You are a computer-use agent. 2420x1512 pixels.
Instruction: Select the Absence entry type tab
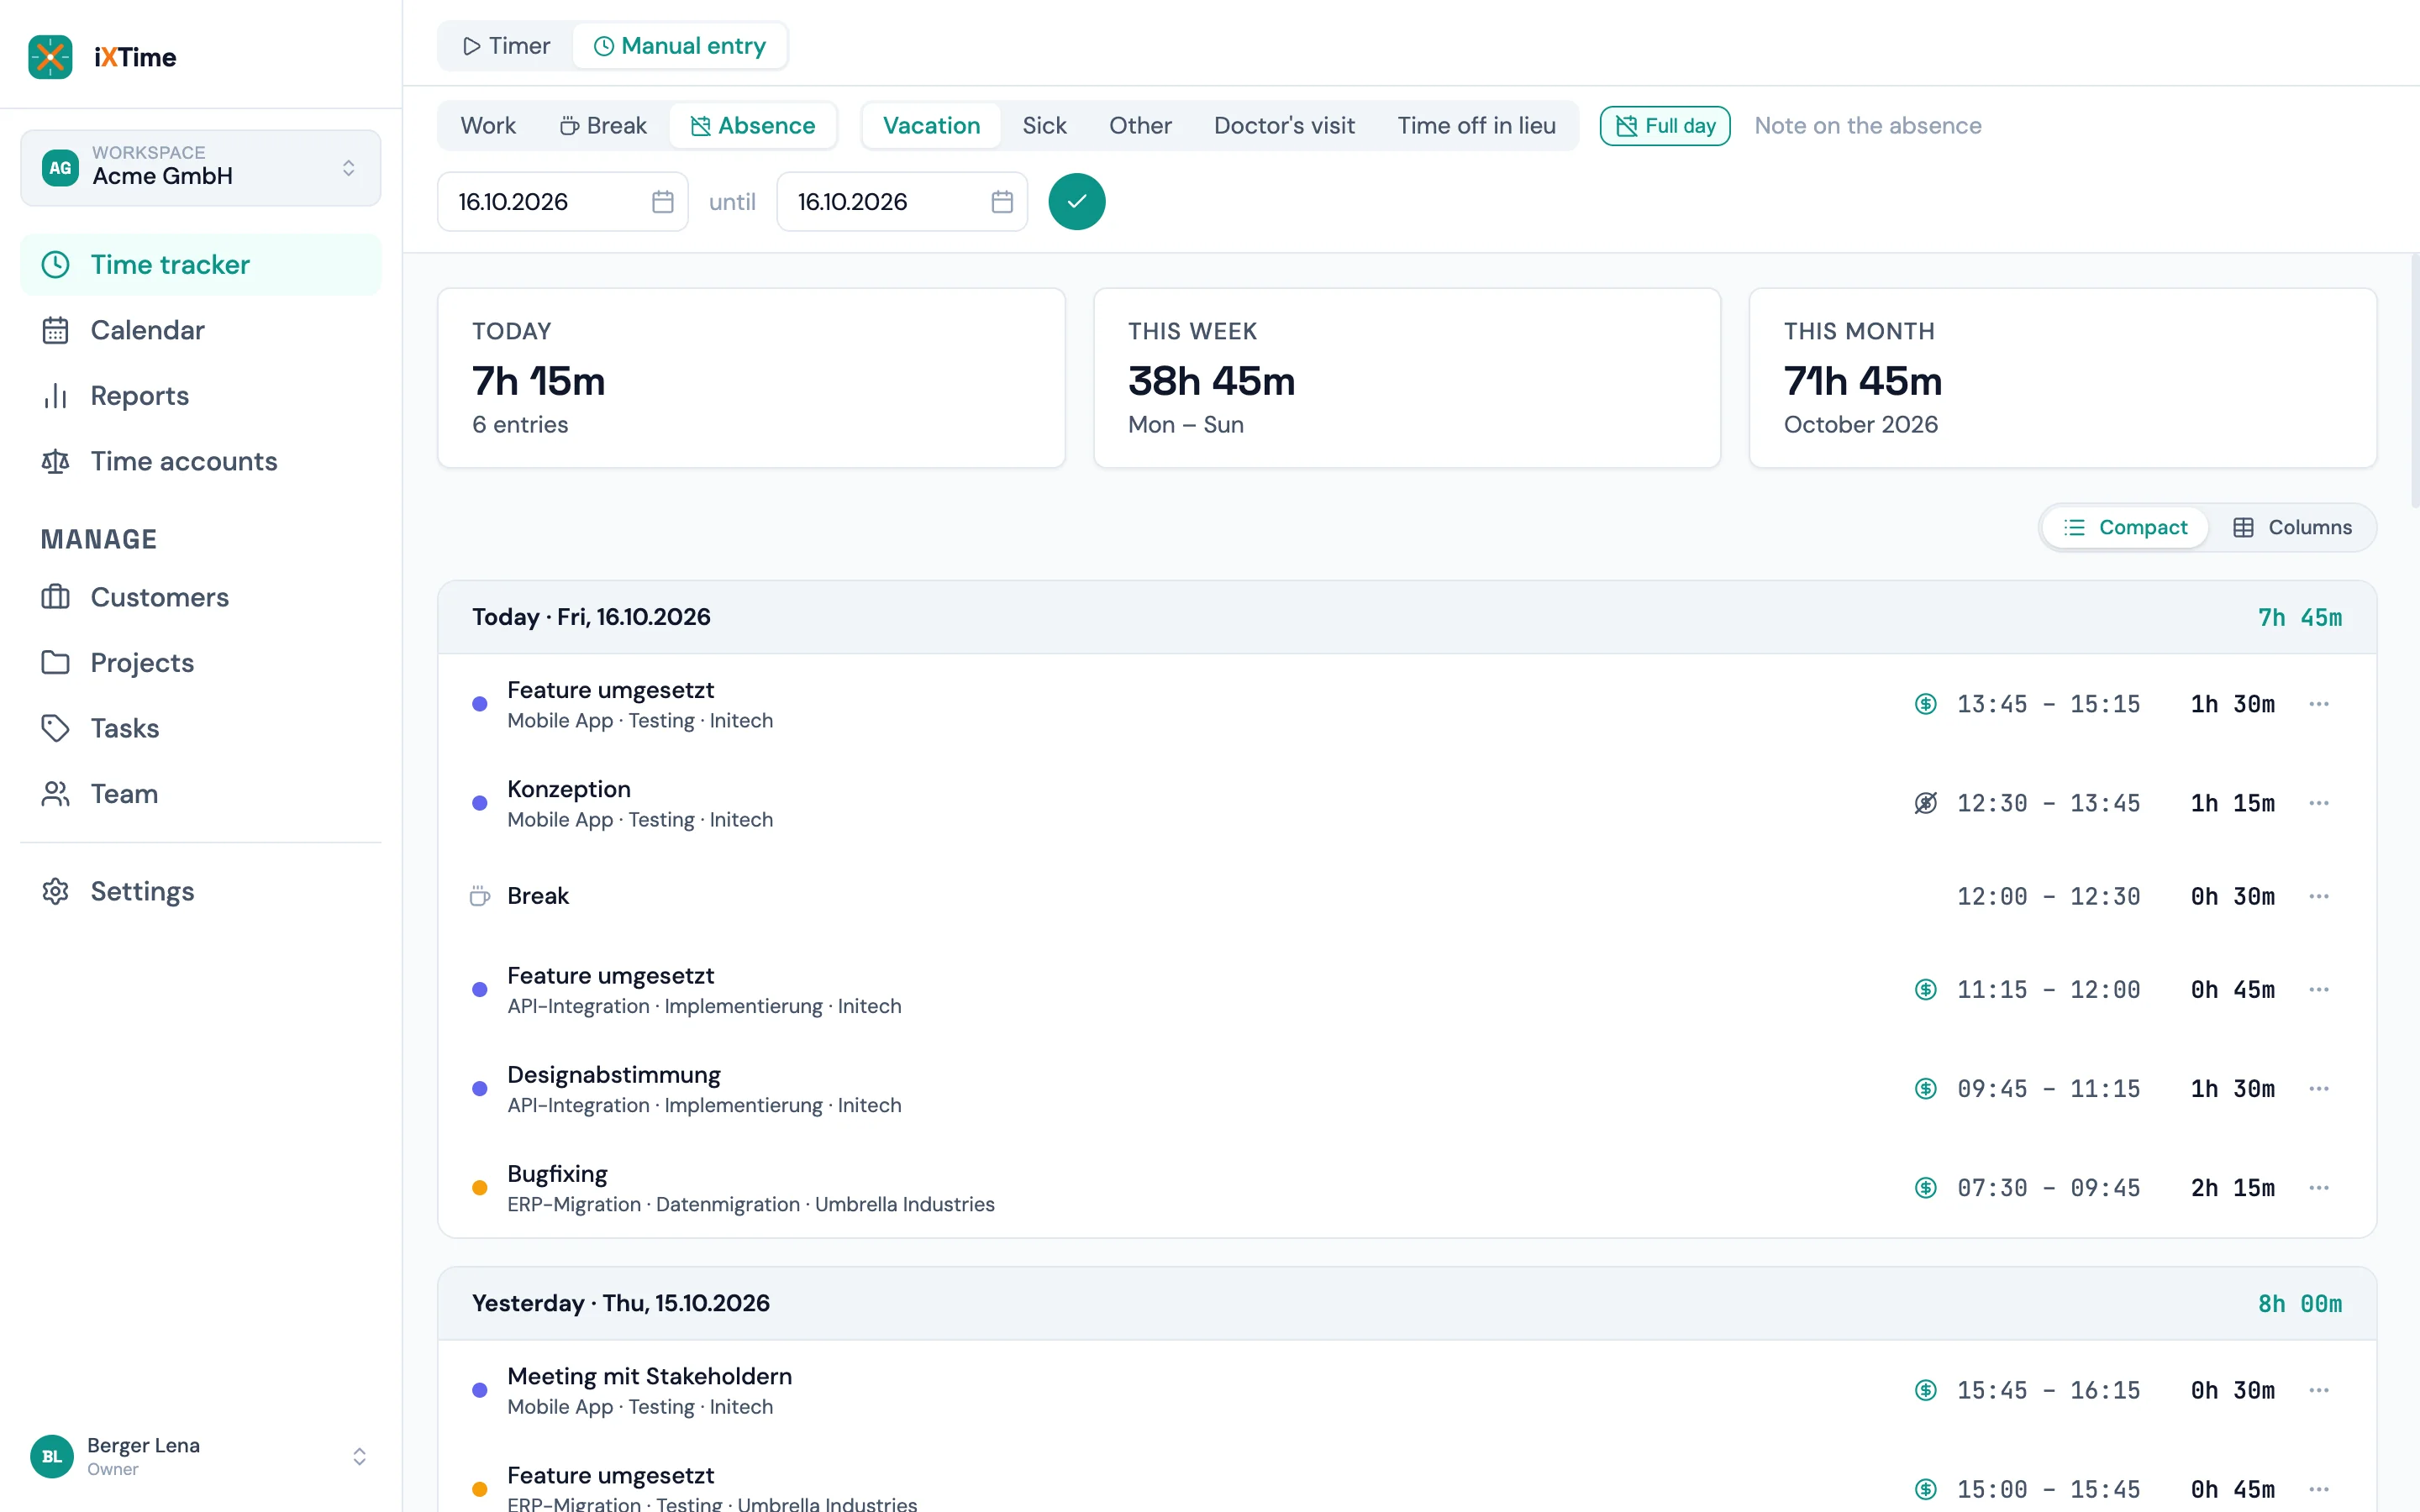pyautogui.click(x=753, y=126)
